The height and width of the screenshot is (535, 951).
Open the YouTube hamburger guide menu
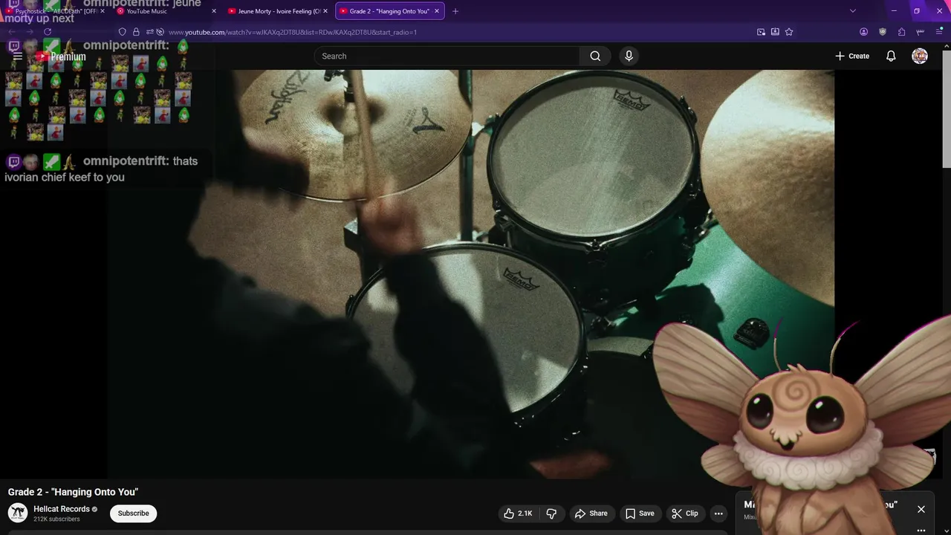tap(18, 56)
